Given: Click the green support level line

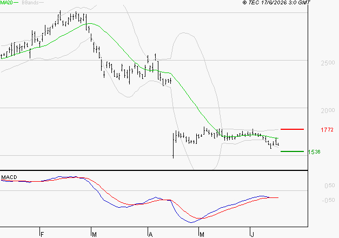Looking at the screenshot, I should [x=292, y=151].
